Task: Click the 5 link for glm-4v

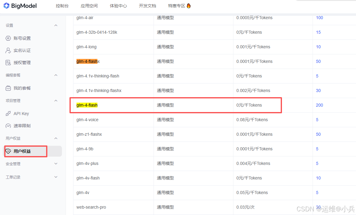Action: click(317, 193)
